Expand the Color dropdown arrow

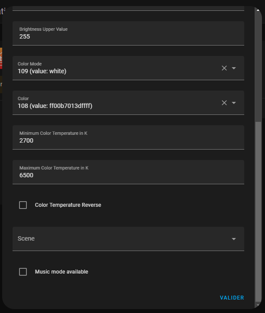[x=234, y=103]
